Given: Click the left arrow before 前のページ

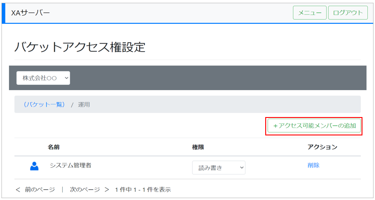Looking at the screenshot, I should [18, 190].
